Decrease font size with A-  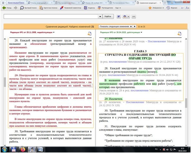click(x=182, y=8)
